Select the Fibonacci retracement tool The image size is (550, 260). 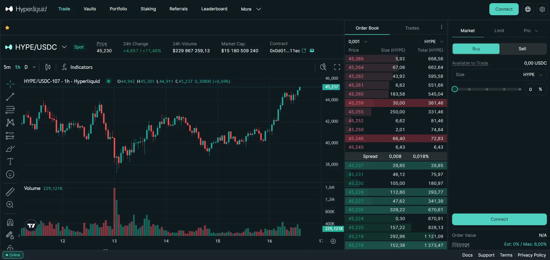10,110
